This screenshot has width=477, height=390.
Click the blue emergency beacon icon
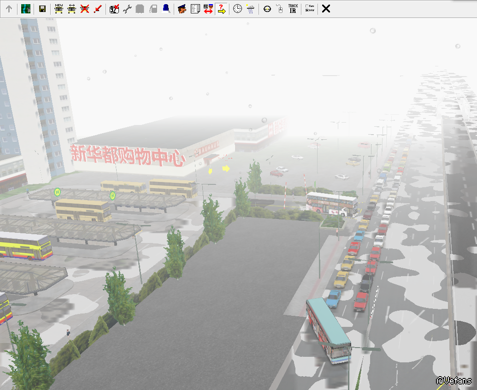tap(166, 9)
